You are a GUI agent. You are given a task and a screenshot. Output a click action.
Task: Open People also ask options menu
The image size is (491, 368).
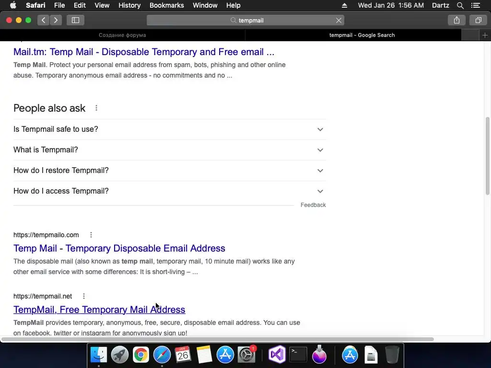pos(96,108)
